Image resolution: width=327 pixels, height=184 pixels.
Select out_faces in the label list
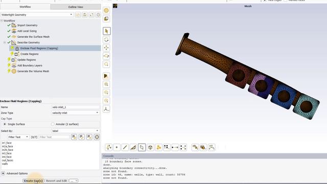click(8, 160)
